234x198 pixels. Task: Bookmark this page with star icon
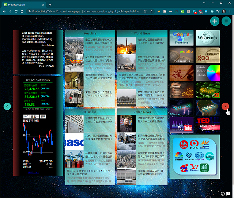click(x=151, y=11)
